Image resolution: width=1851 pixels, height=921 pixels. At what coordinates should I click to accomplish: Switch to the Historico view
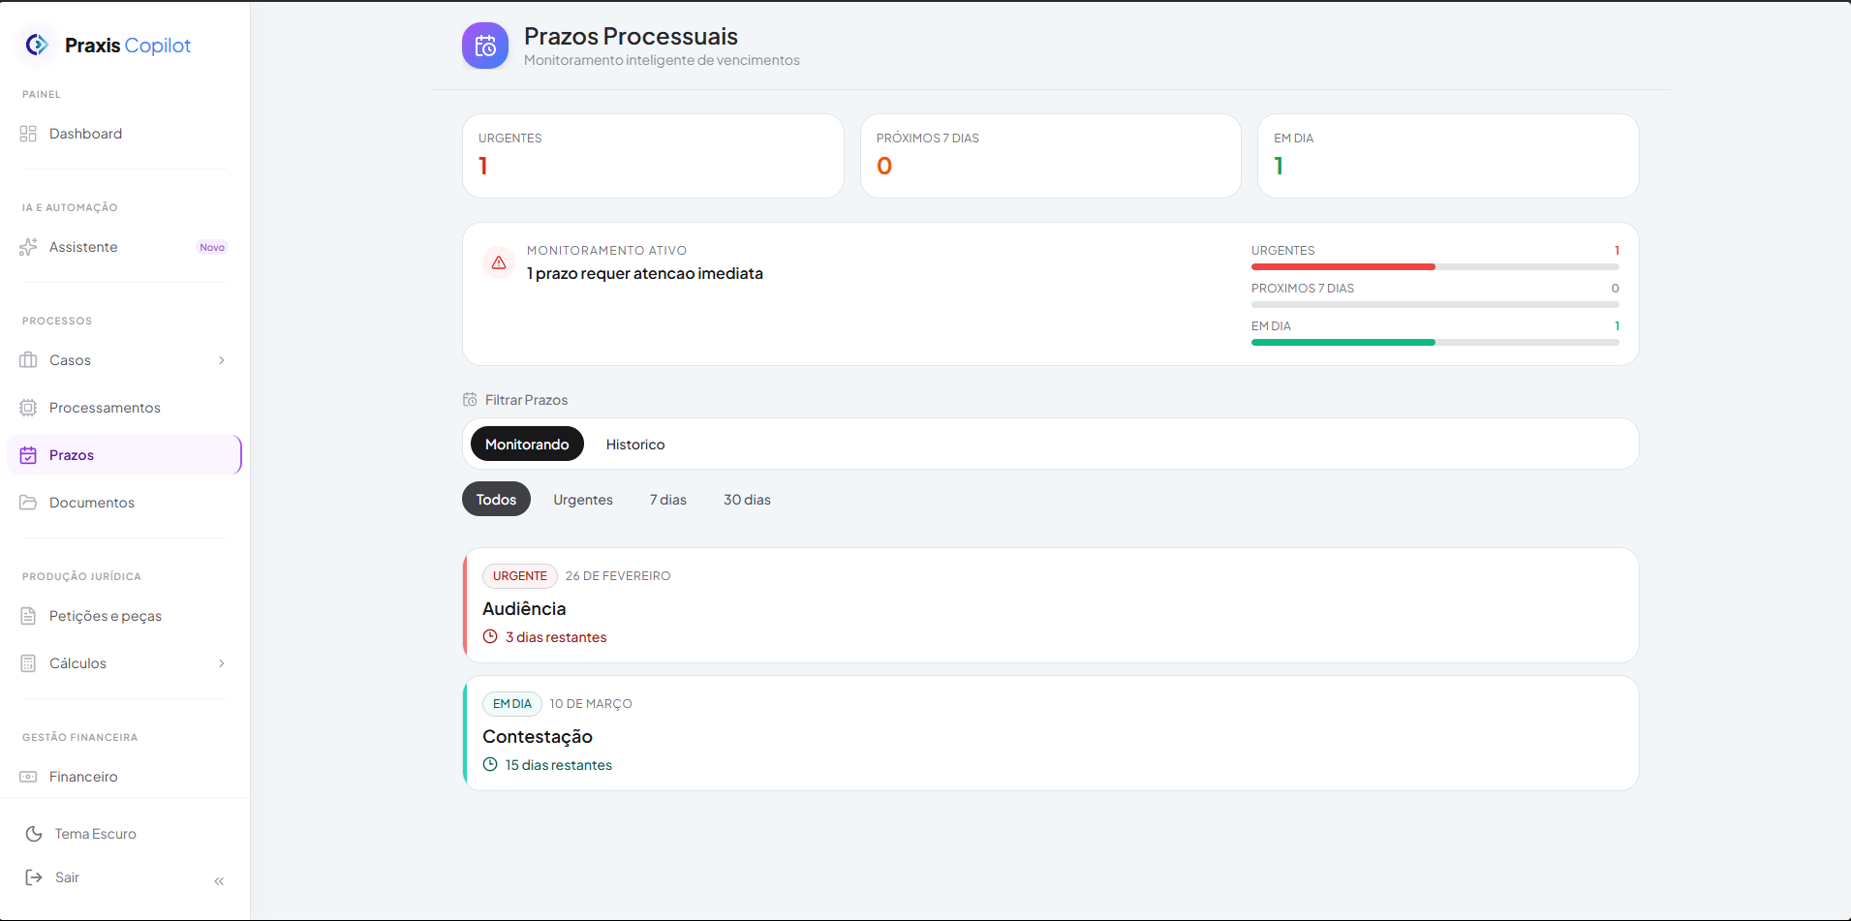pyautogui.click(x=635, y=445)
